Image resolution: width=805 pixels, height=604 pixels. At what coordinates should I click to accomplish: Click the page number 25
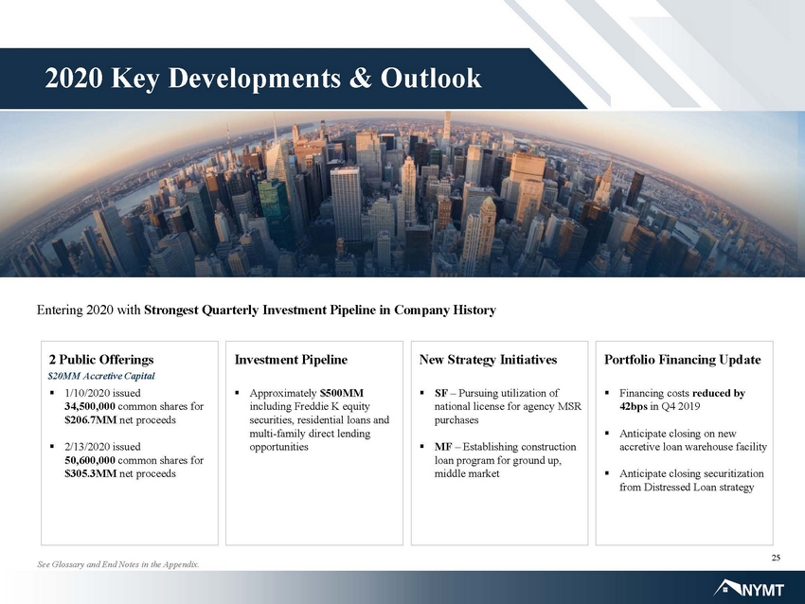(x=776, y=558)
